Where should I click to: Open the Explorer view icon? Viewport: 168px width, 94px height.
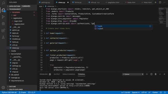pyautogui.click(x=3, y=10)
